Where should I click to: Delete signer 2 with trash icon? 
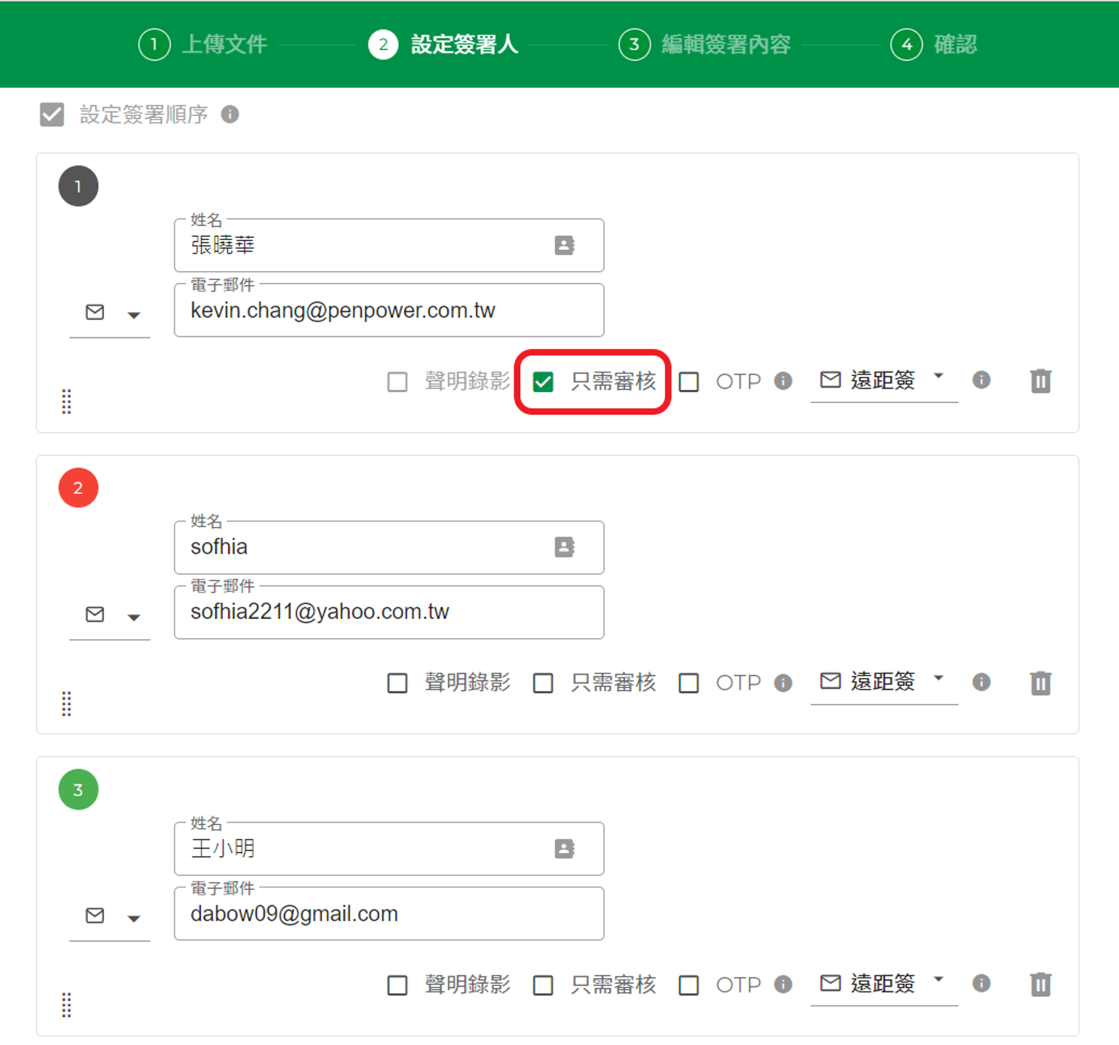coord(1040,682)
